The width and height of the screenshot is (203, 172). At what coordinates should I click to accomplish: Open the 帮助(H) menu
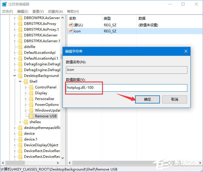coord(73,12)
